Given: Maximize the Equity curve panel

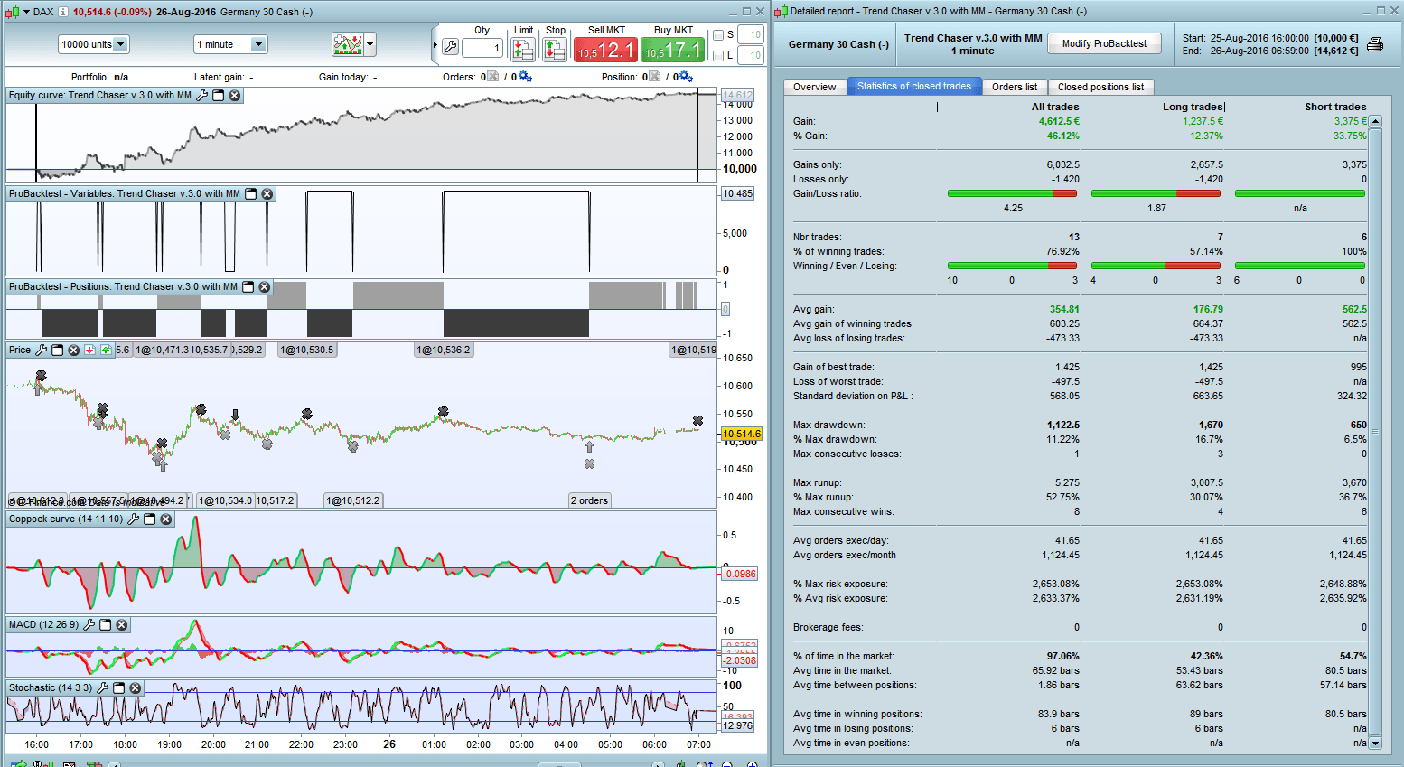Looking at the screenshot, I should [x=219, y=95].
